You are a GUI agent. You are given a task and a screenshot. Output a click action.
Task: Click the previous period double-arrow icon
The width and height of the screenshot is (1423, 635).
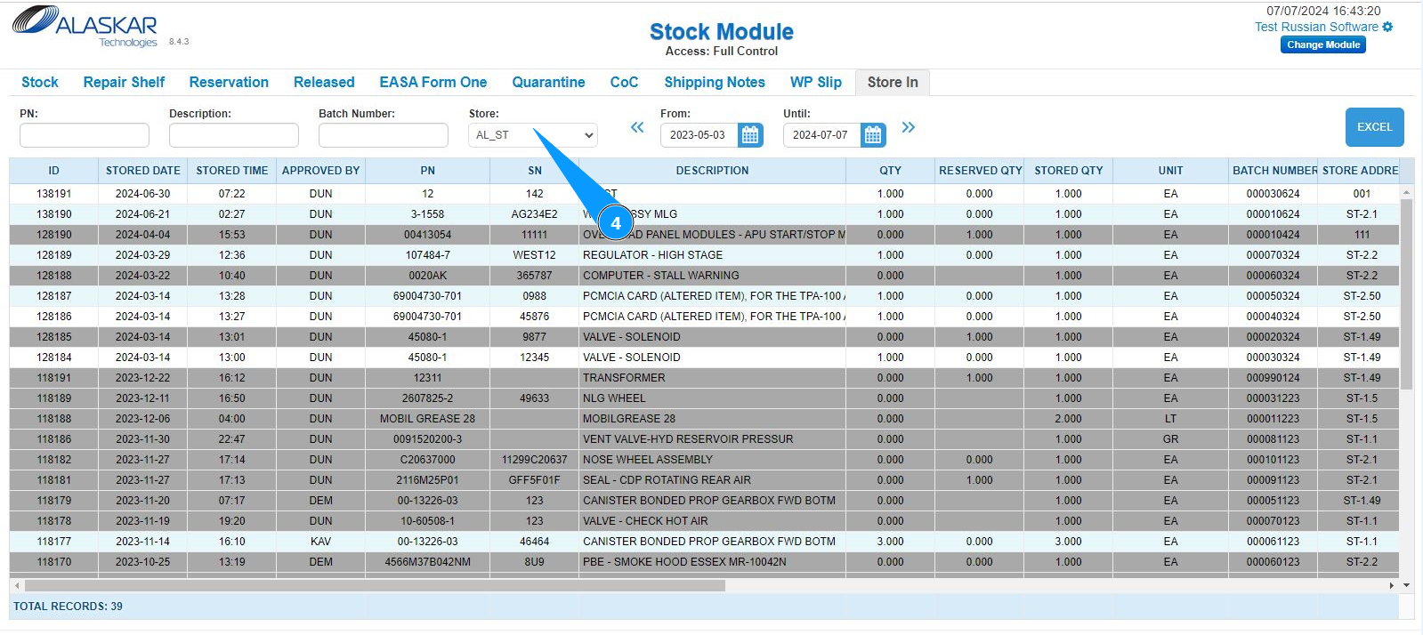coord(637,127)
